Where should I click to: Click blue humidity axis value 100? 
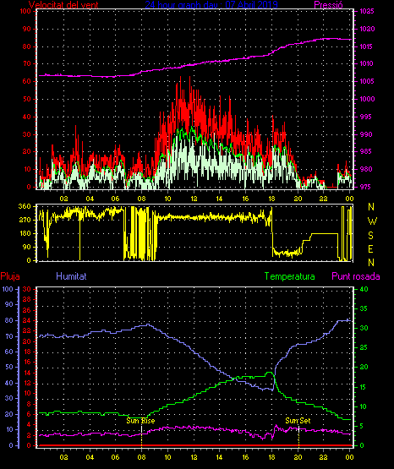click(8, 289)
